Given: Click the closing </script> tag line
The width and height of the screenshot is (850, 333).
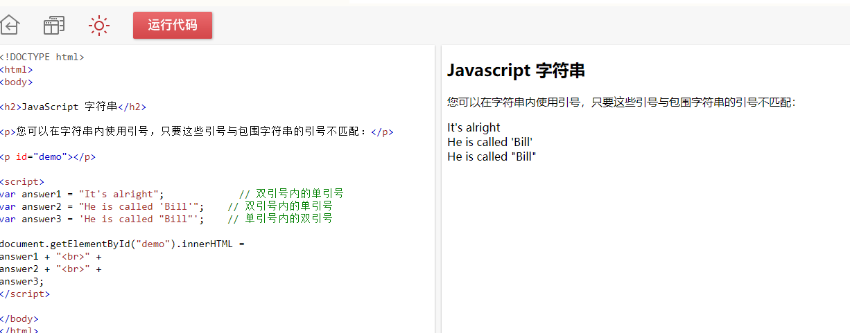Looking at the screenshot, I should [25, 294].
